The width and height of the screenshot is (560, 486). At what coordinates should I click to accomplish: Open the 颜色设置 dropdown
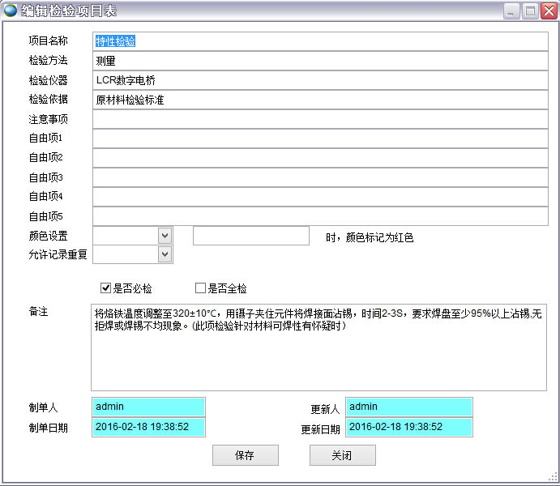165,236
